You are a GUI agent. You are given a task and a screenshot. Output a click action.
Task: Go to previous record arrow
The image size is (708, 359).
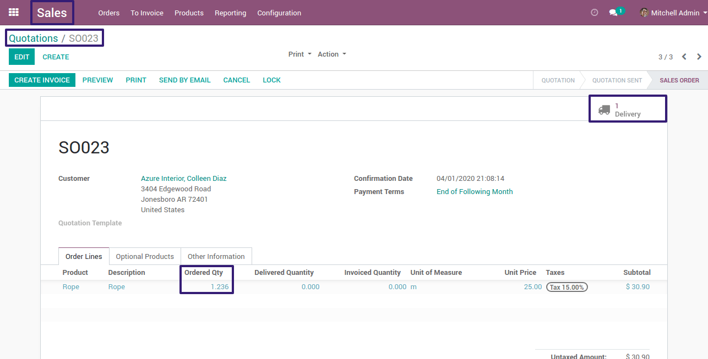(x=684, y=57)
